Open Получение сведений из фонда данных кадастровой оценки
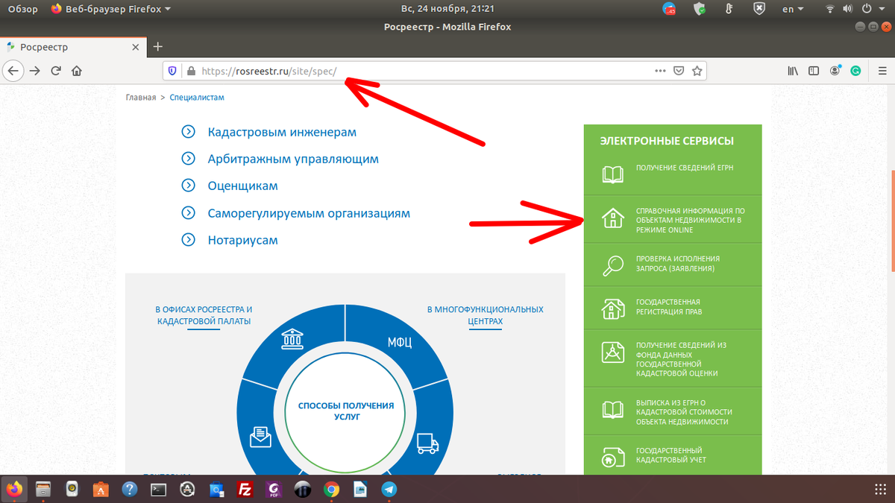Viewport: 895px width, 503px height. tap(673, 359)
